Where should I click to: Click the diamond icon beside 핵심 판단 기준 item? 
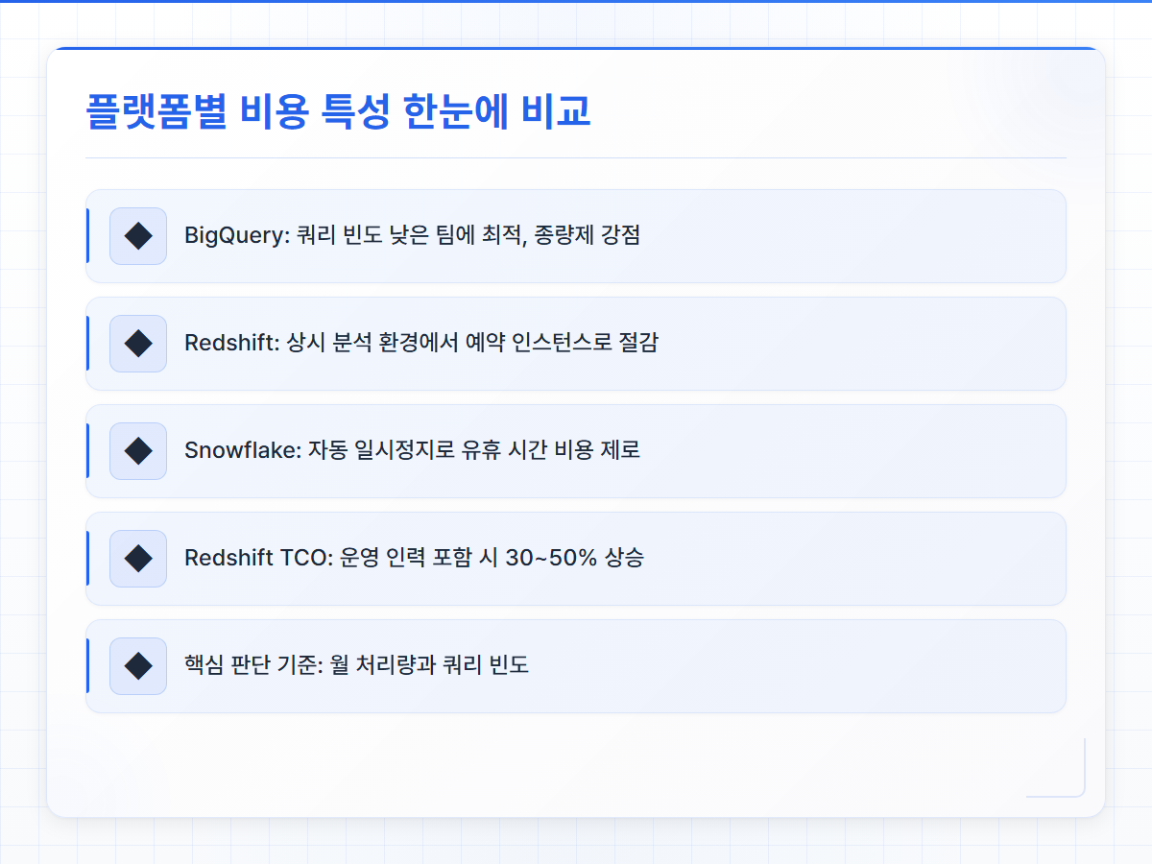138,666
